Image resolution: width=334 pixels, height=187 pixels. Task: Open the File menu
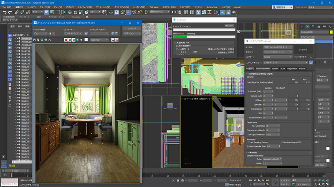[7, 7]
